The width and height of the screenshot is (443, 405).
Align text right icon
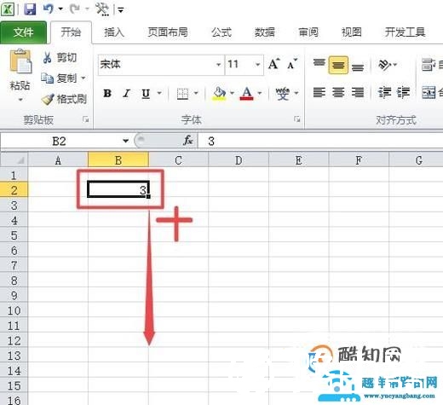pos(358,92)
